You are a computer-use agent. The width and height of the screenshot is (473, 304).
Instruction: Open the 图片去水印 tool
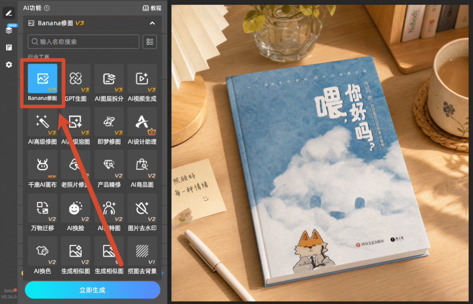(142, 212)
